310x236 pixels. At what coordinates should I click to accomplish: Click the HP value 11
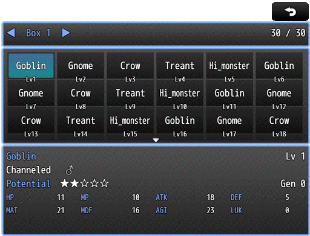tap(61, 197)
